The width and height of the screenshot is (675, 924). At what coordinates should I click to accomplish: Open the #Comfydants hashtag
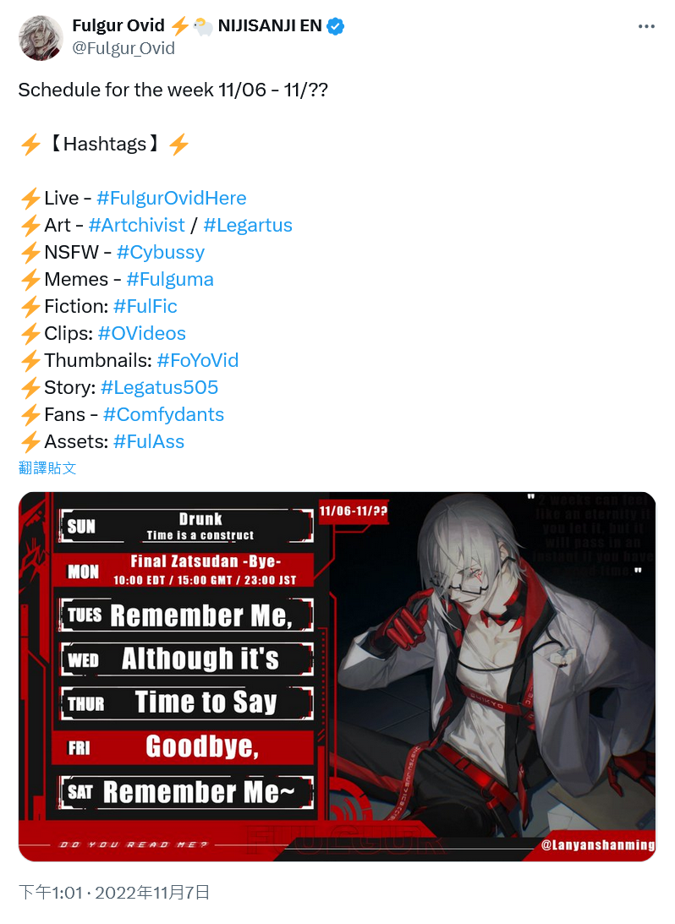[x=163, y=415]
